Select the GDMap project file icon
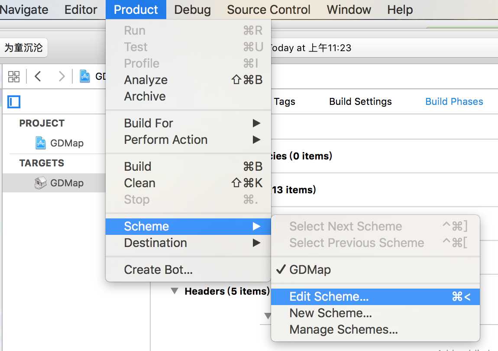498x351 pixels. coord(40,143)
